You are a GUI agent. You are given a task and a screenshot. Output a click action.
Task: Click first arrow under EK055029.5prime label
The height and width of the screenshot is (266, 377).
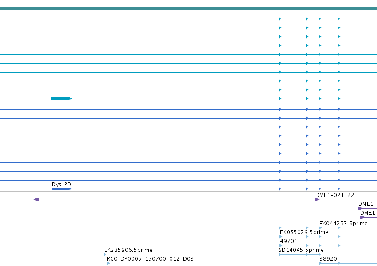coord(280,237)
